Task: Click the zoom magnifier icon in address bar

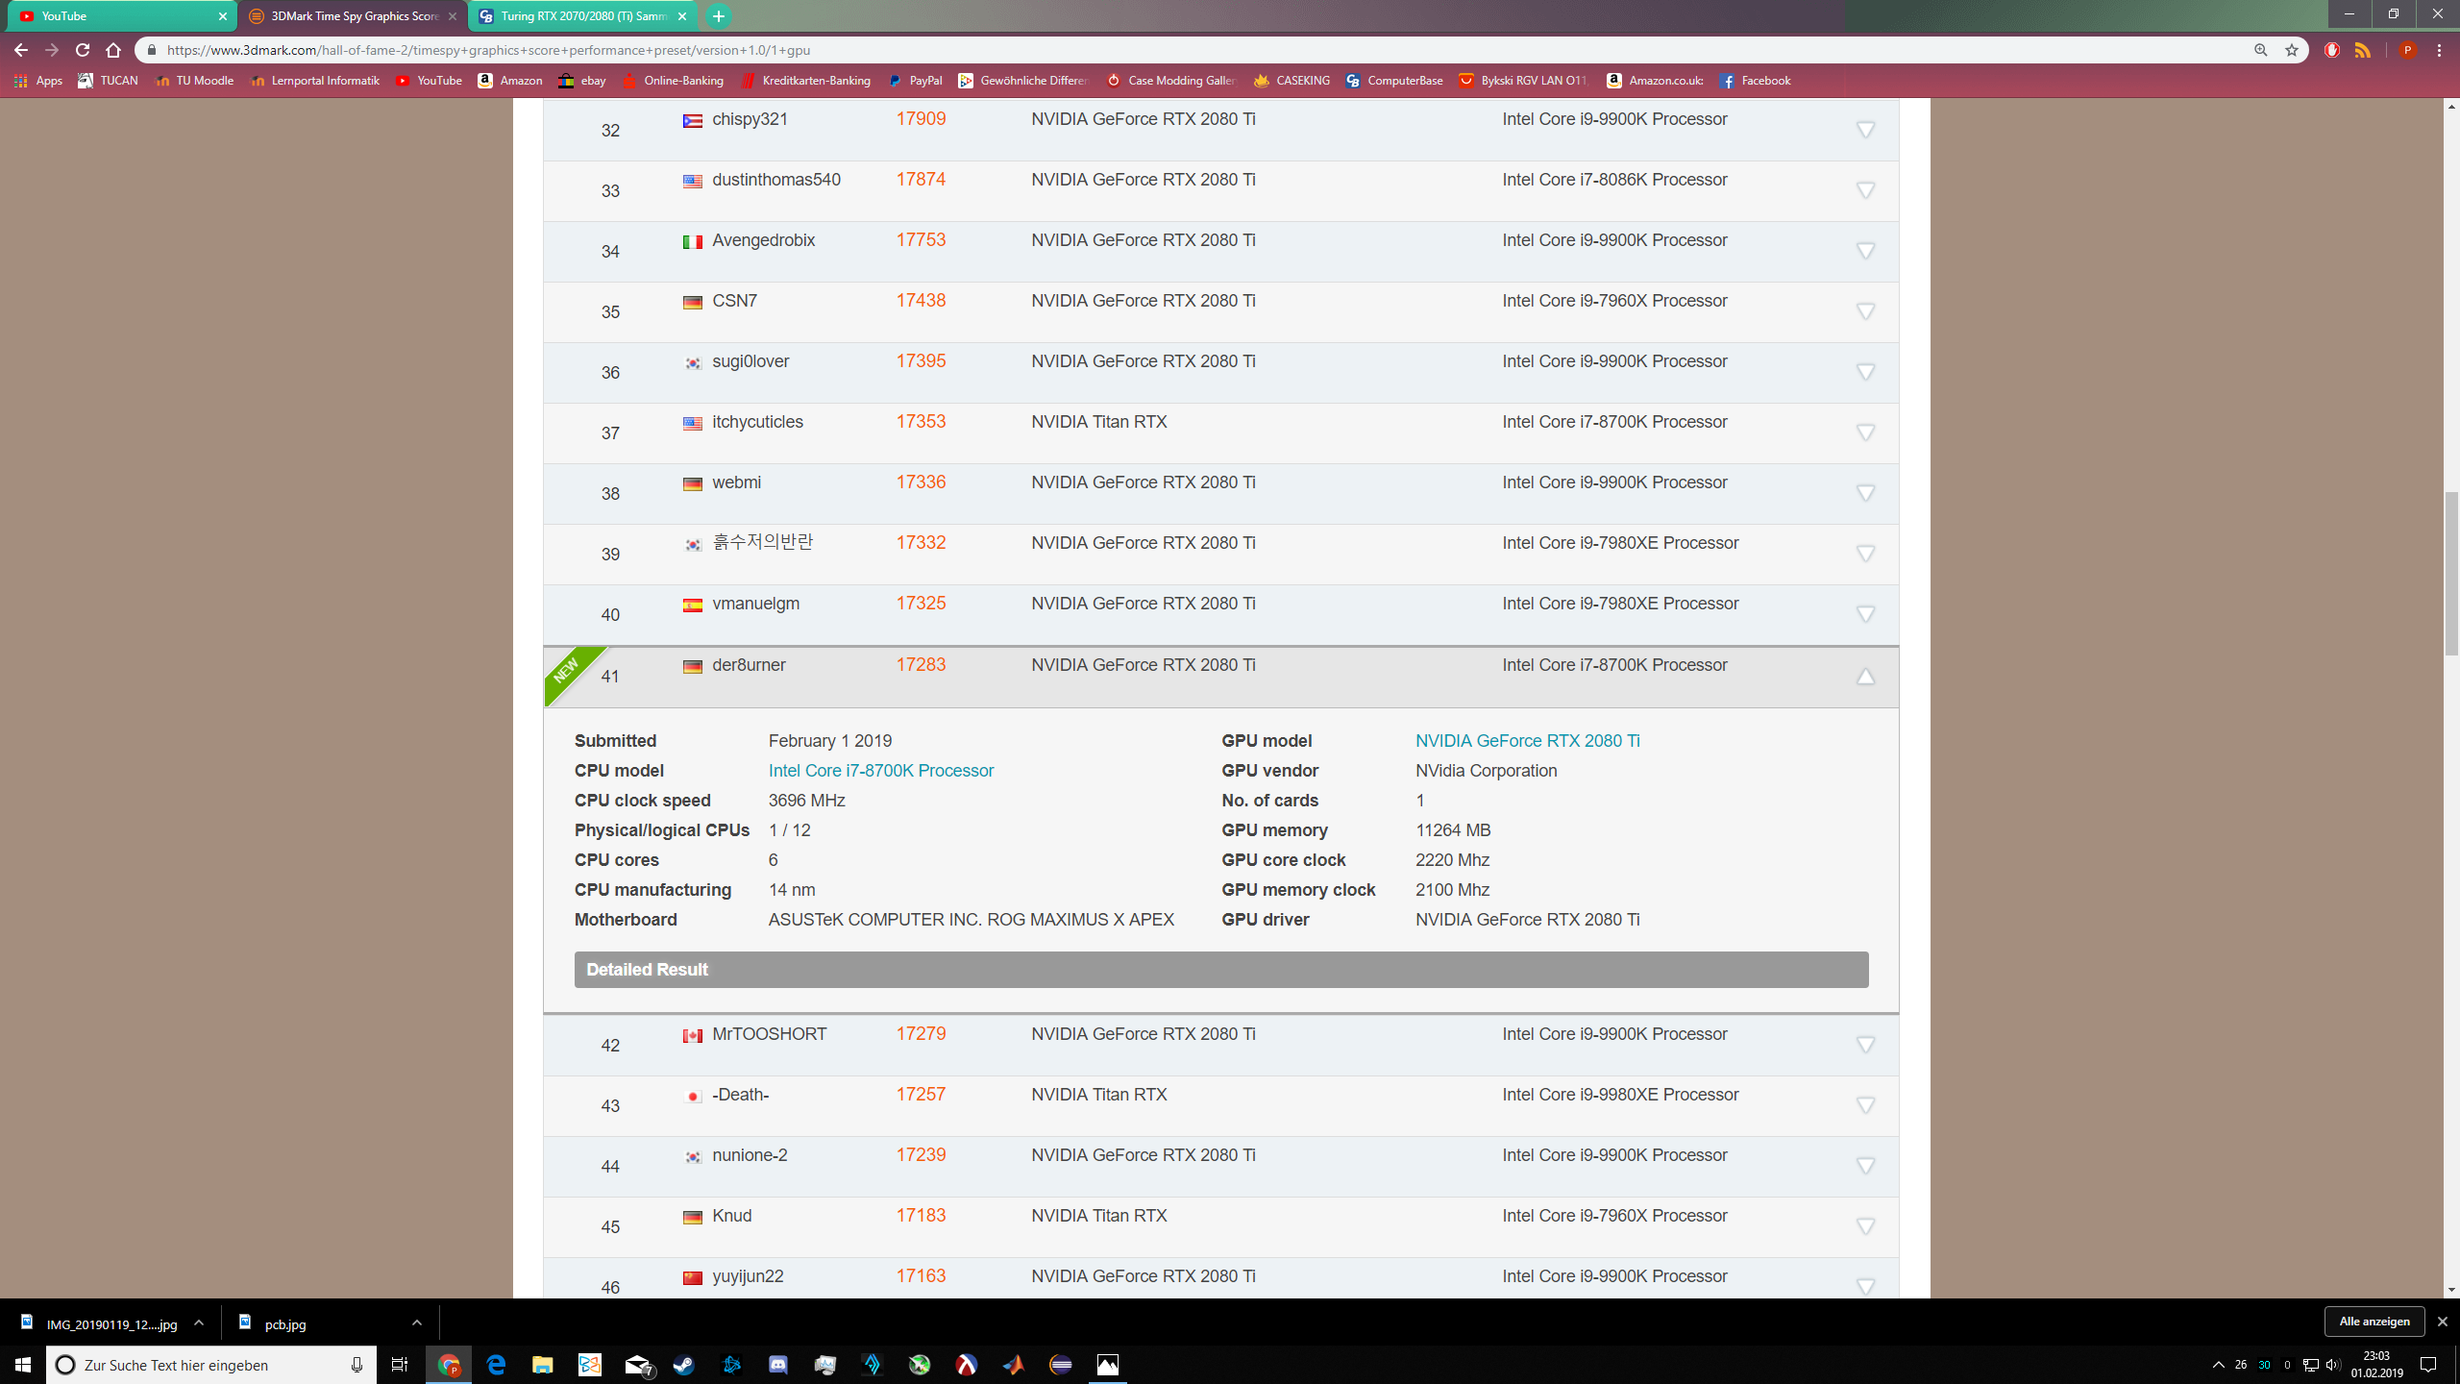Action: pos(2260,50)
